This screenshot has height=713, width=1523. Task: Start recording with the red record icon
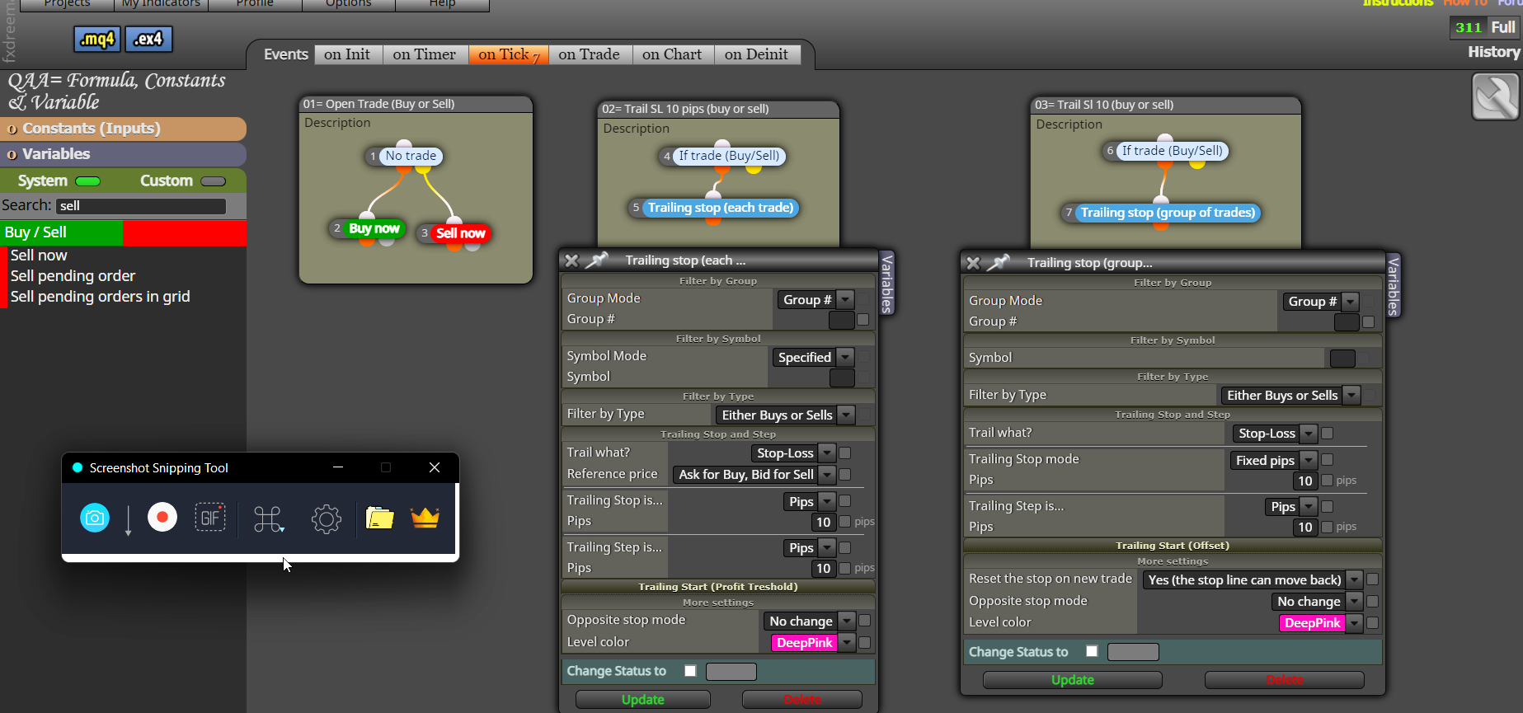(x=162, y=518)
